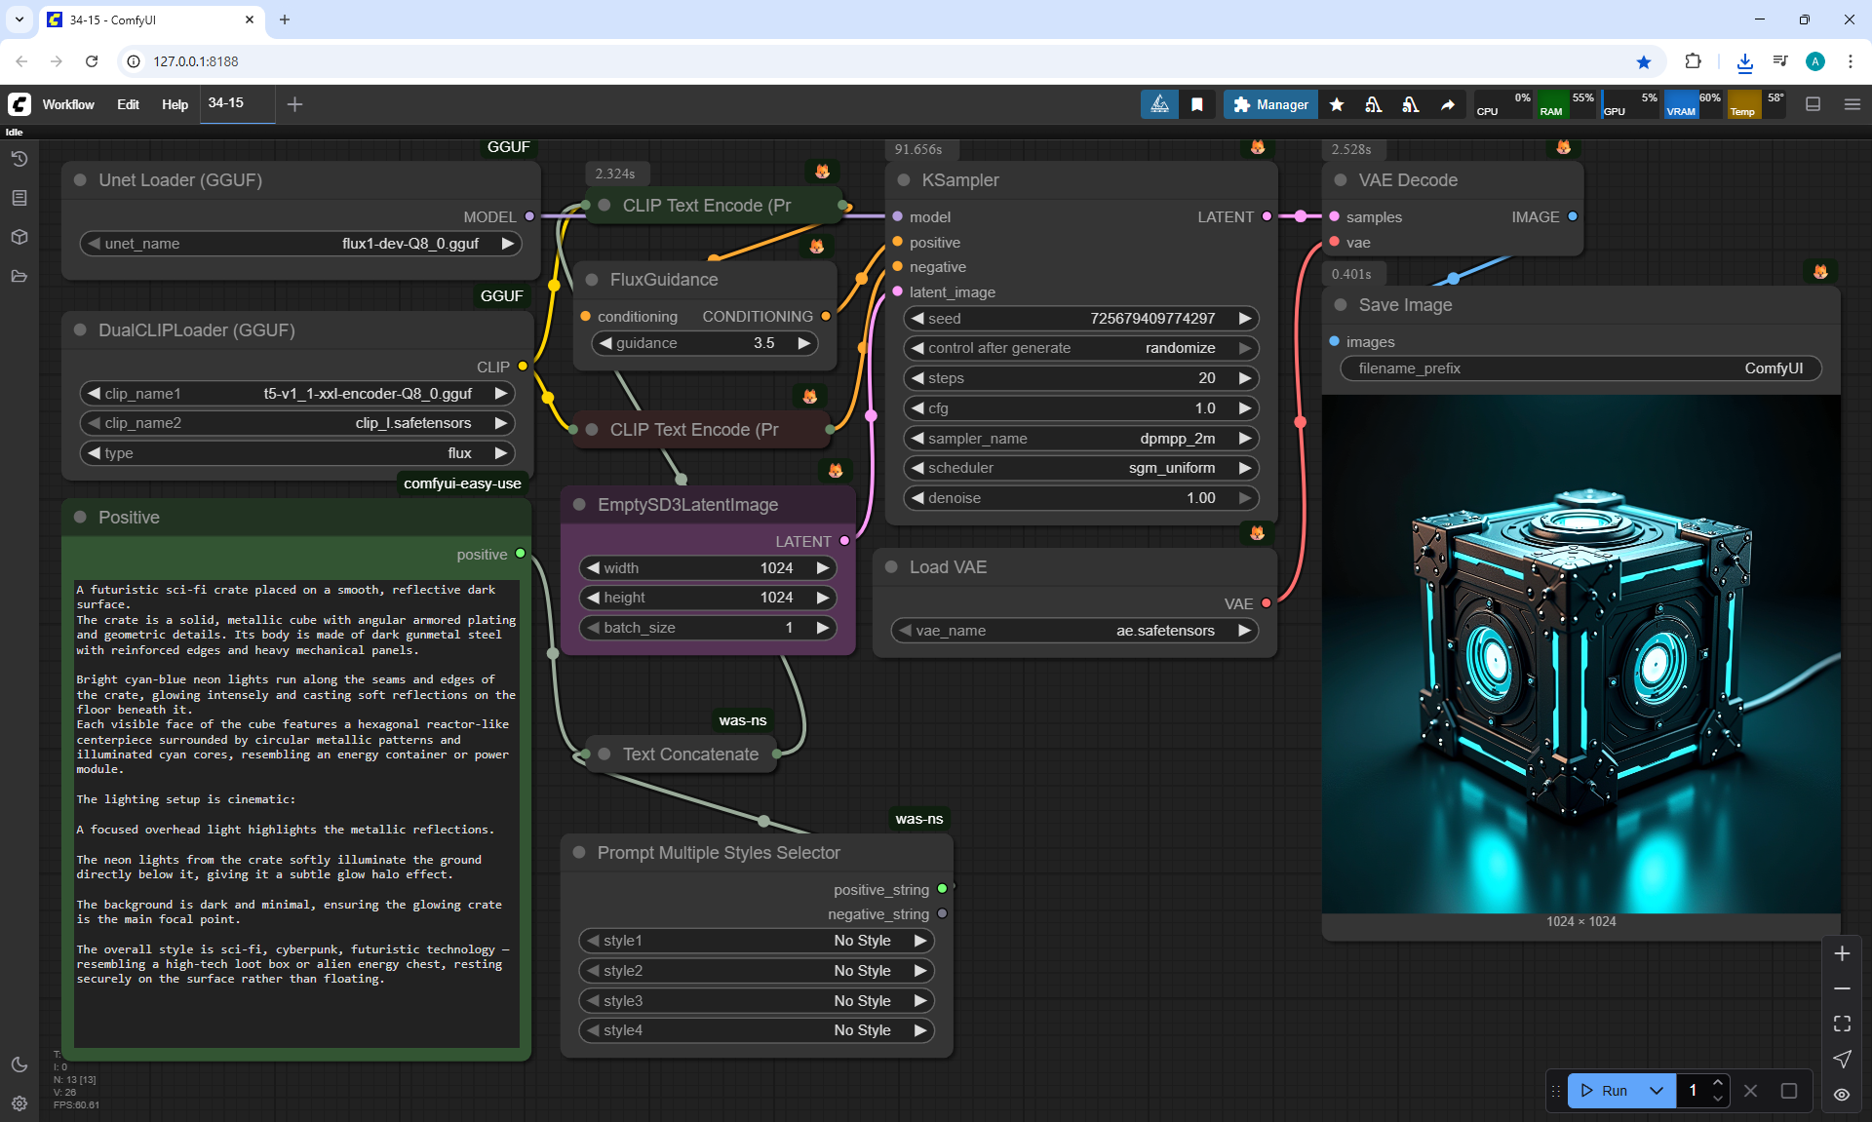Open the sampler_name dpmpp_2m combo
This screenshot has height=1122, width=1872.
1080,439
